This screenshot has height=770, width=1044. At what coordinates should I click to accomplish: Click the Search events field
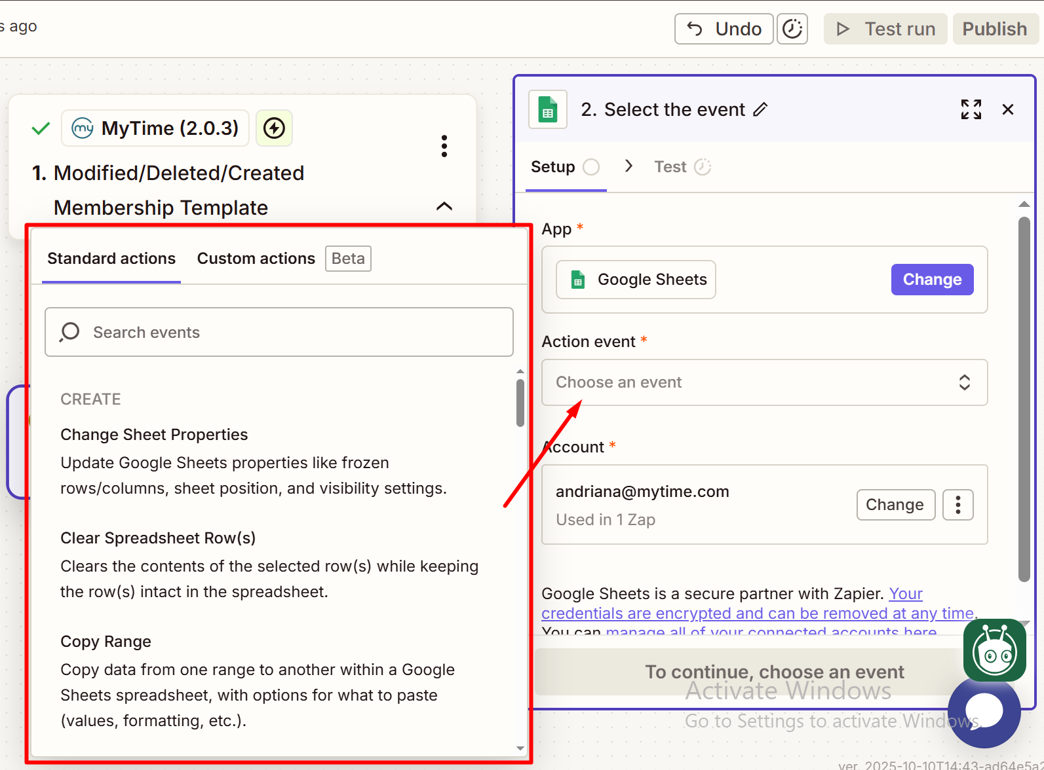[x=279, y=332]
